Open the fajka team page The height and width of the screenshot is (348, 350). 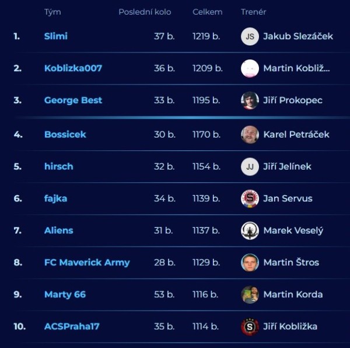(55, 199)
